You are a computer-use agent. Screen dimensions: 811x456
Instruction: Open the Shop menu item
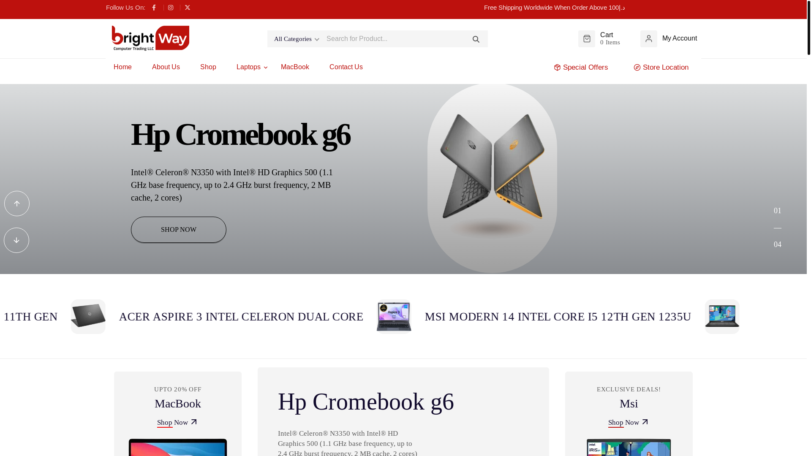208,67
